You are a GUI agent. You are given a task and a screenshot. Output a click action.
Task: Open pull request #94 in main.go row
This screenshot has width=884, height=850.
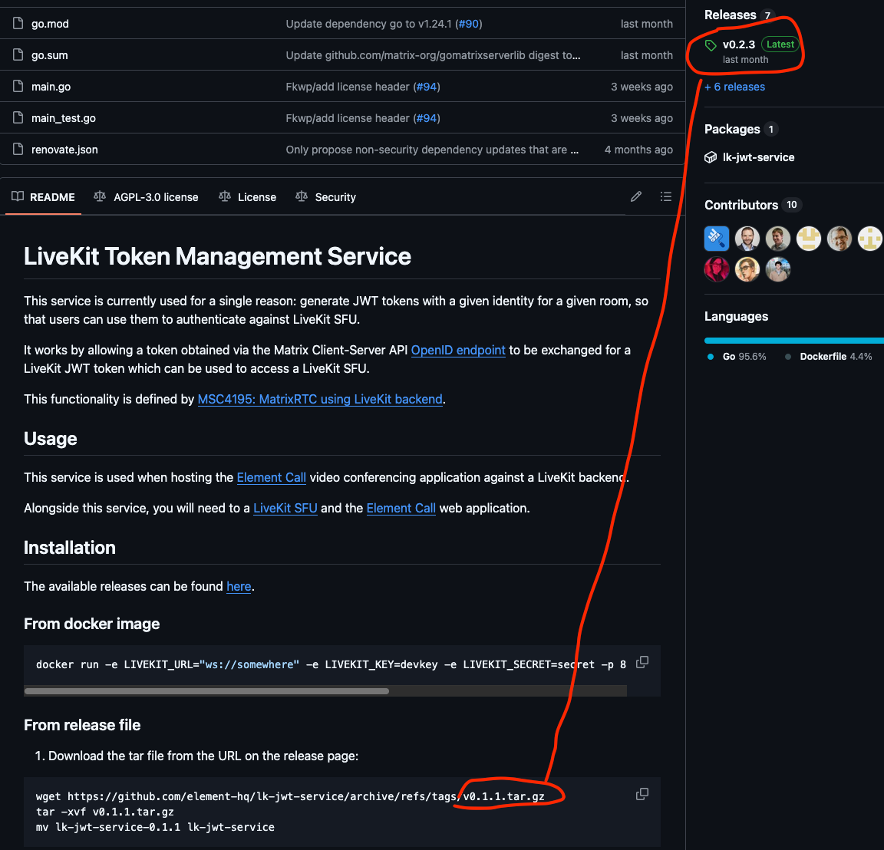pos(427,87)
